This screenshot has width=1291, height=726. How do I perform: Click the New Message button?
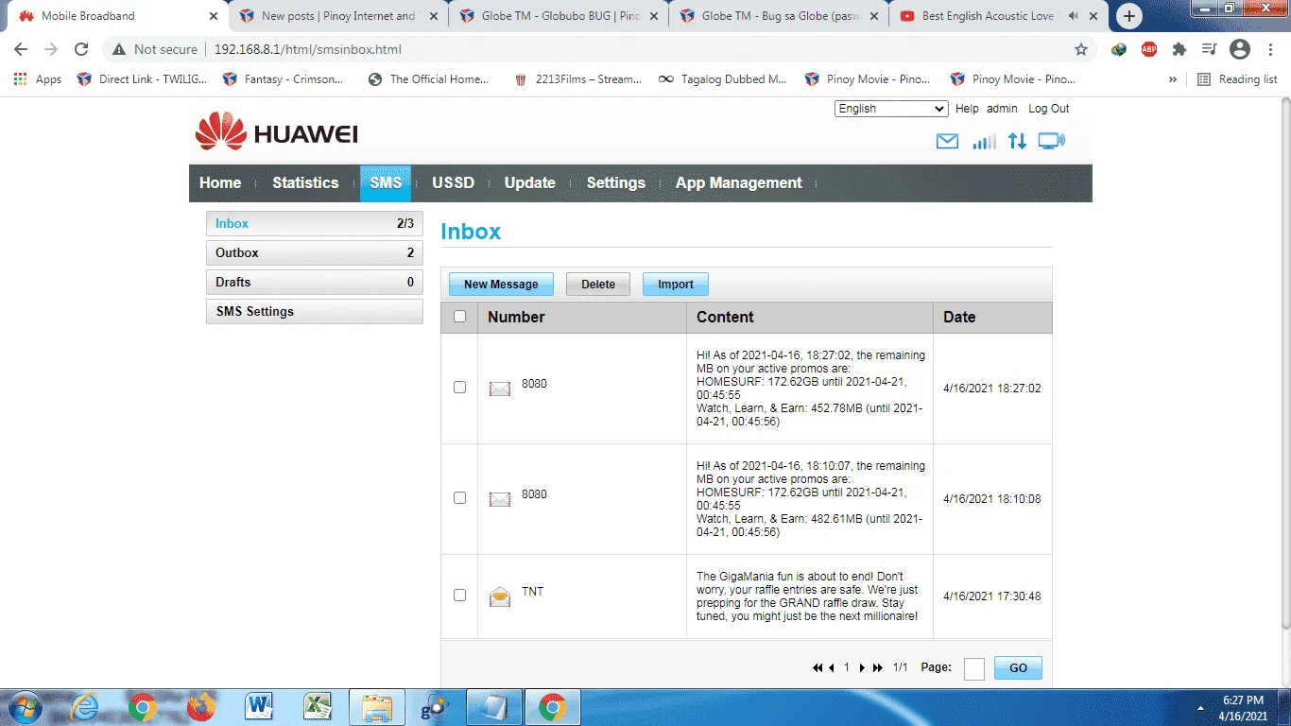501,285
